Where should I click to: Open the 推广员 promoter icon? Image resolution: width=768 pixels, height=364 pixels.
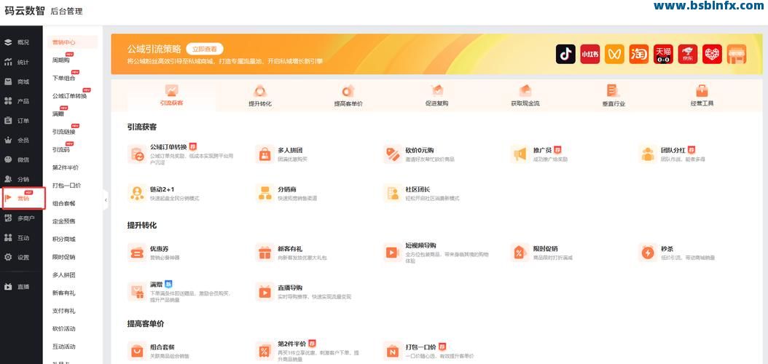[x=520, y=154]
